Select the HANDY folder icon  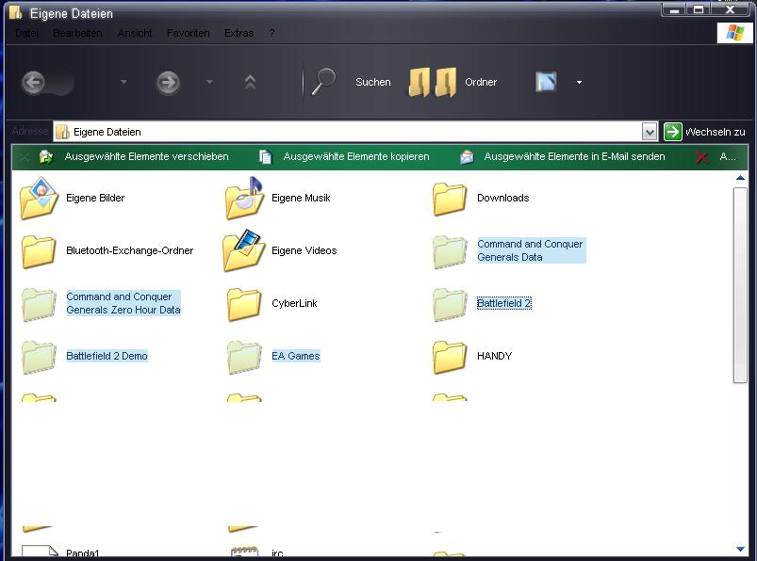click(x=450, y=357)
